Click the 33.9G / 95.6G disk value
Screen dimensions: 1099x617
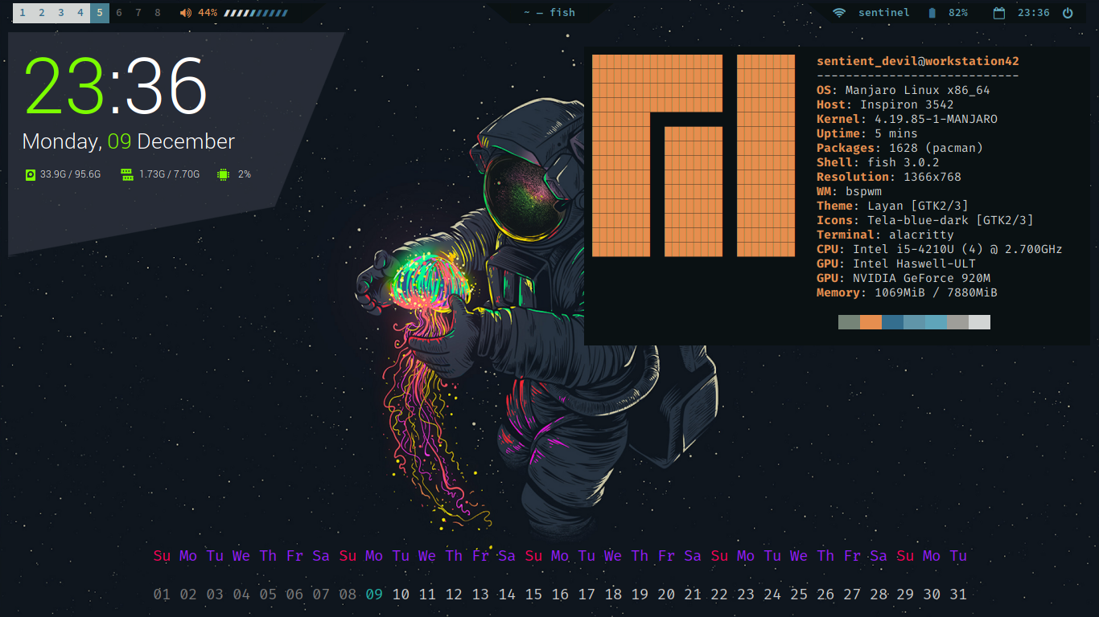(x=71, y=174)
